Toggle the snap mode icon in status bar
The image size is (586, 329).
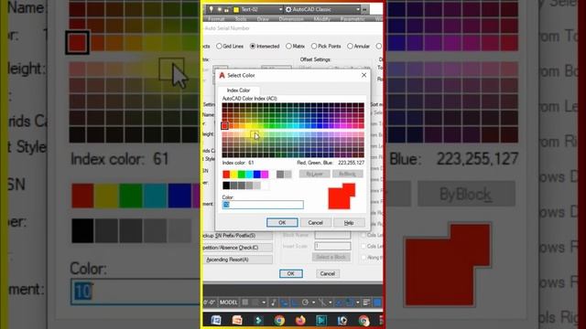[x=255, y=302]
